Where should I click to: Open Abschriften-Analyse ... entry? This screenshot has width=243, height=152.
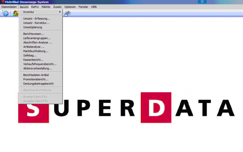(41, 42)
